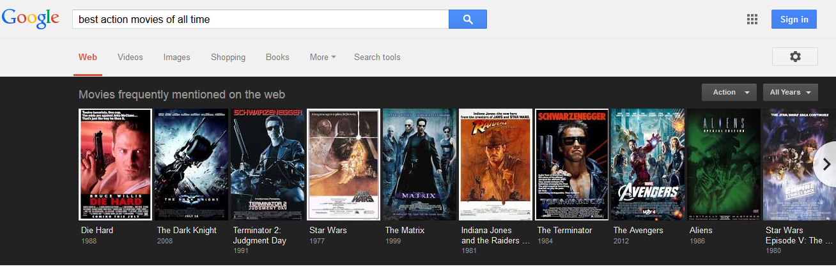Viewport: 836px width, 269px height.
Task: Open settings via gear icon
Action: tap(794, 56)
